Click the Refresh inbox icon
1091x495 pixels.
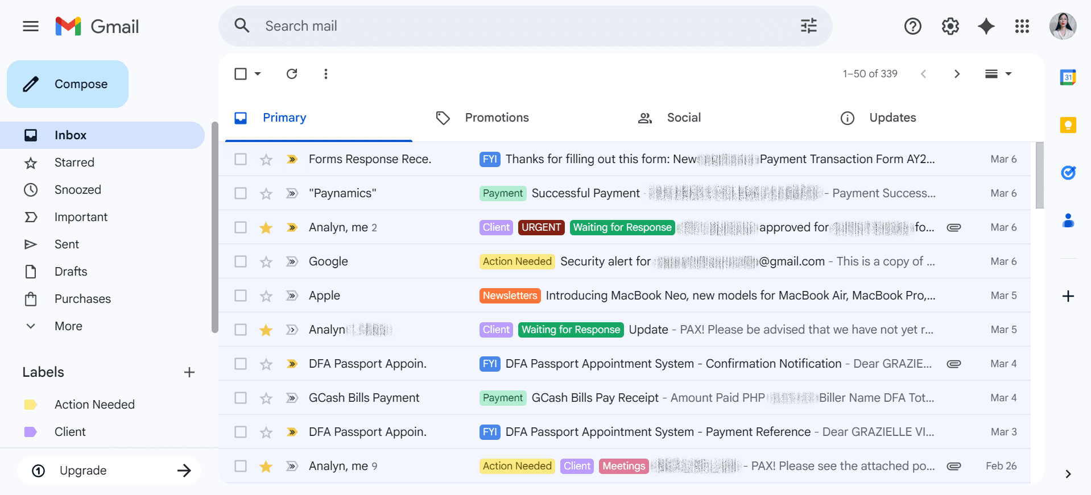point(292,74)
